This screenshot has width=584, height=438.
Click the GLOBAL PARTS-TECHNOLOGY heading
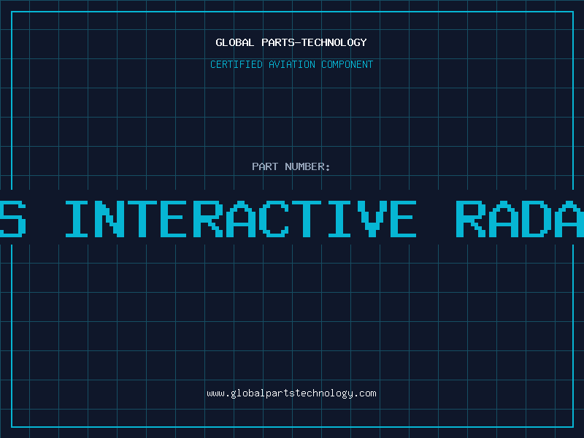[291, 42]
